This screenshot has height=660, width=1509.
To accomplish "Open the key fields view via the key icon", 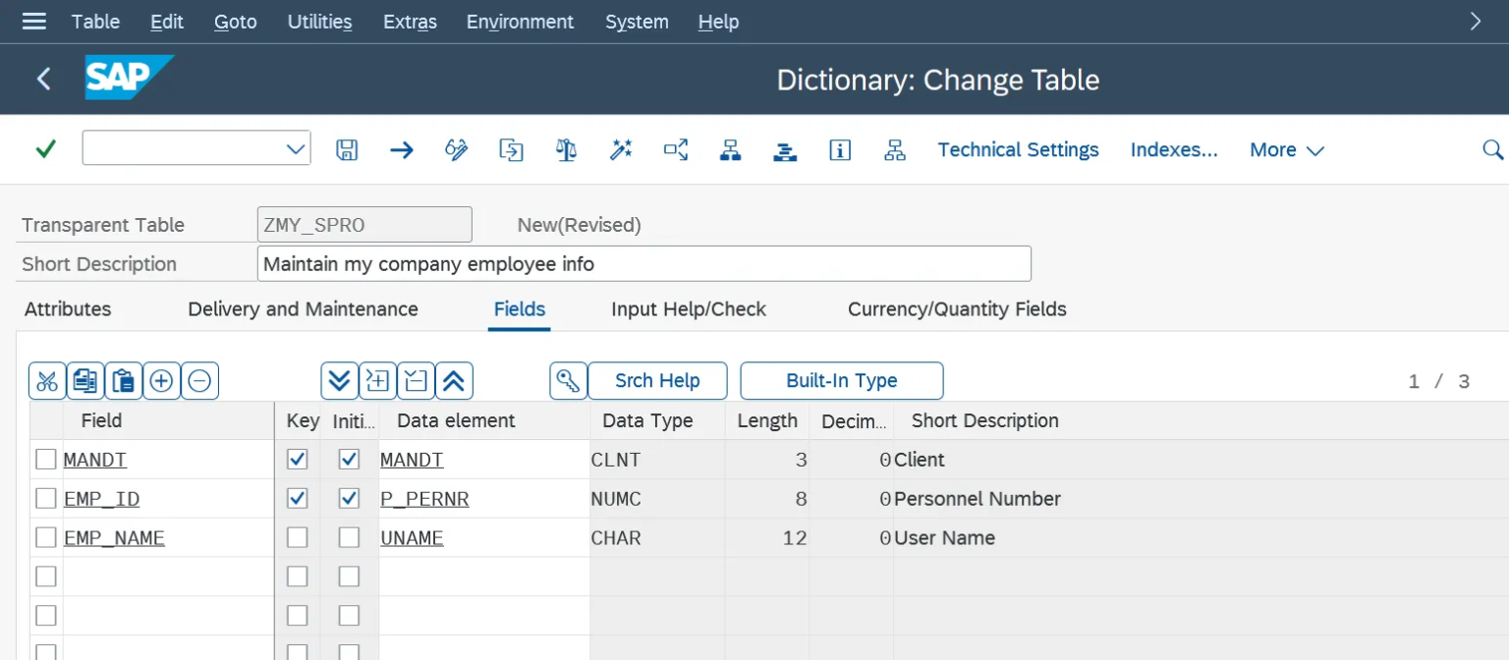I will (x=568, y=380).
